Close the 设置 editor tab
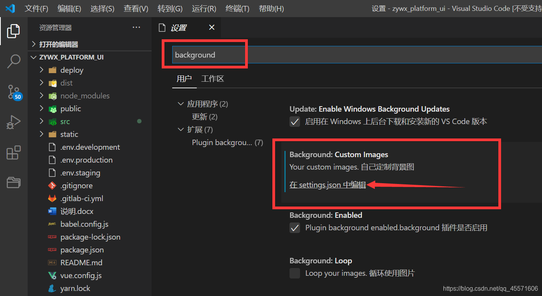The width and height of the screenshot is (542, 296). coord(212,27)
